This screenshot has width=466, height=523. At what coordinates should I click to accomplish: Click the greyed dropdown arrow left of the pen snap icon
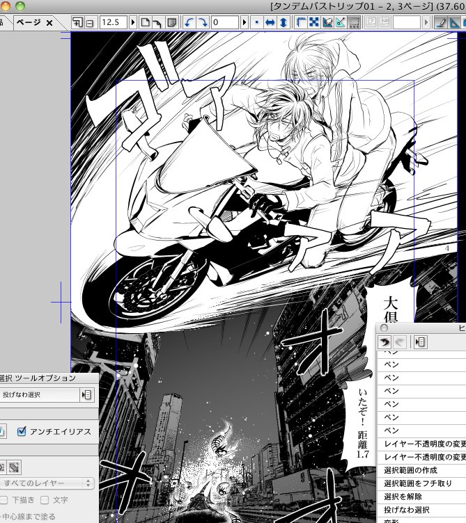pyautogui.click(x=426, y=22)
